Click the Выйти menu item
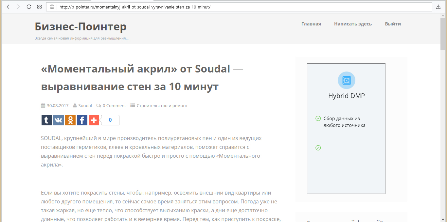Viewport: 447px width, 222px height. 393,24
